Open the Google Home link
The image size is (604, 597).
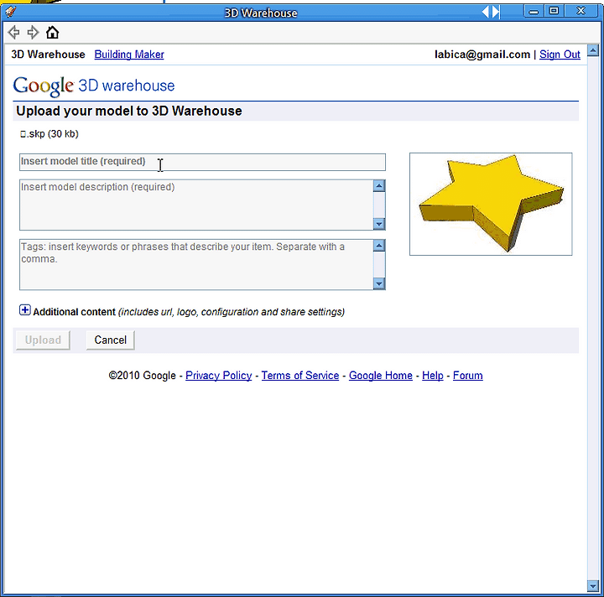381,376
